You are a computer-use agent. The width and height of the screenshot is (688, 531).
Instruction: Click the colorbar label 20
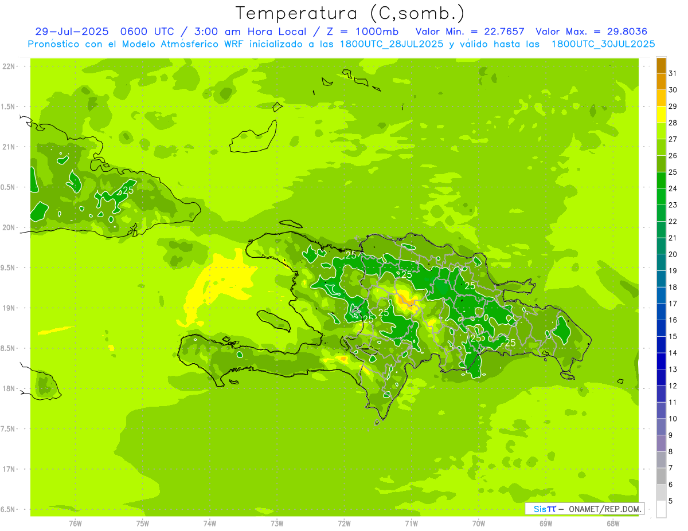[673, 254]
